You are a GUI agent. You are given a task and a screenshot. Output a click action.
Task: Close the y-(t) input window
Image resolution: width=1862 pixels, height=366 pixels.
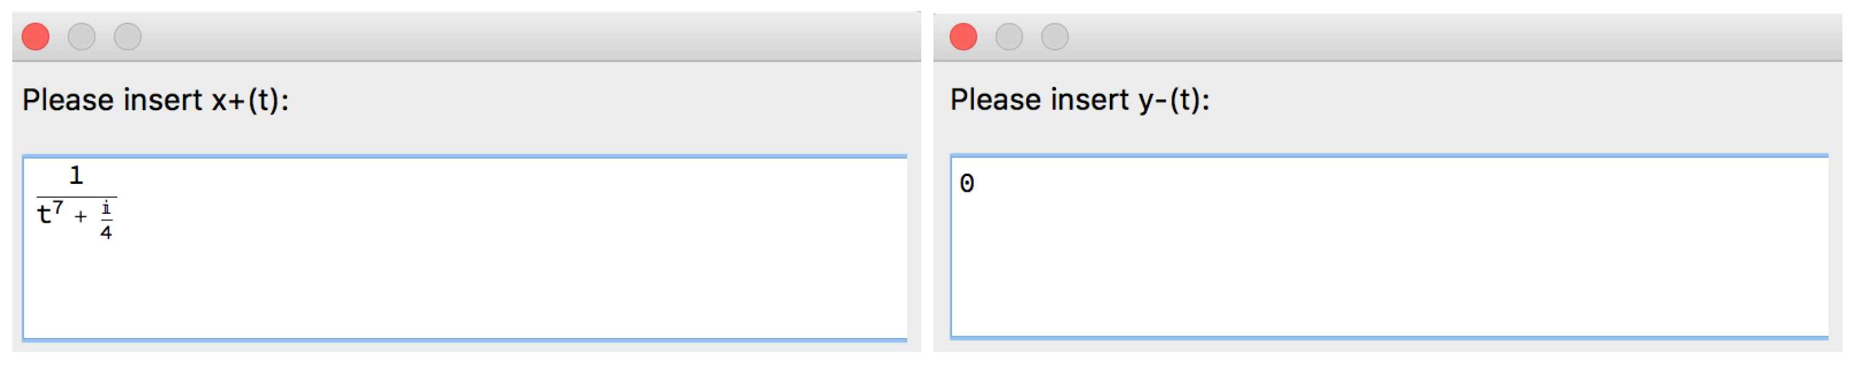click(x=963, y=37)
